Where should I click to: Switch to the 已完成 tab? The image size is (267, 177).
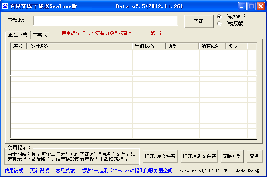40,35
